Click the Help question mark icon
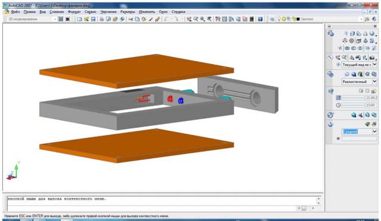Viewport: 381px width, 221px height. point(260,19)
